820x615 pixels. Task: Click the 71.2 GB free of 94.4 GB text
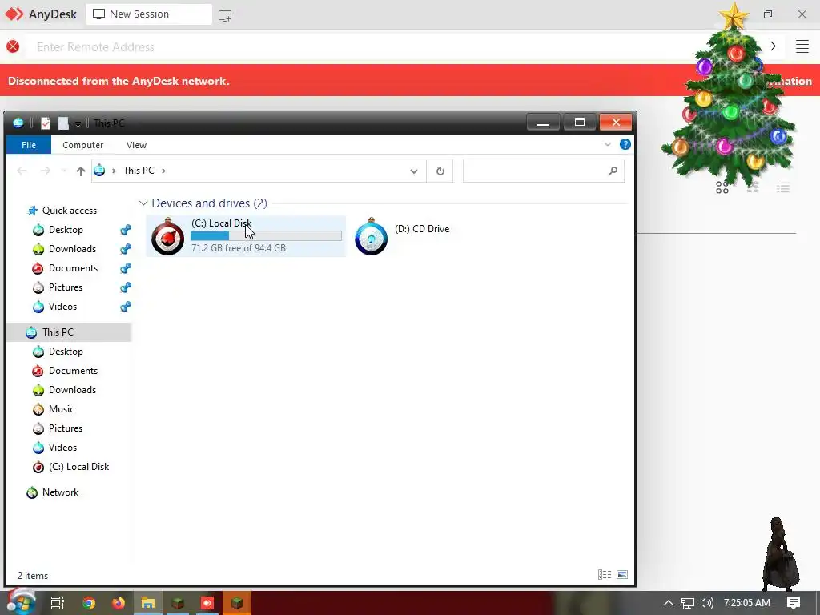[239, 248]
